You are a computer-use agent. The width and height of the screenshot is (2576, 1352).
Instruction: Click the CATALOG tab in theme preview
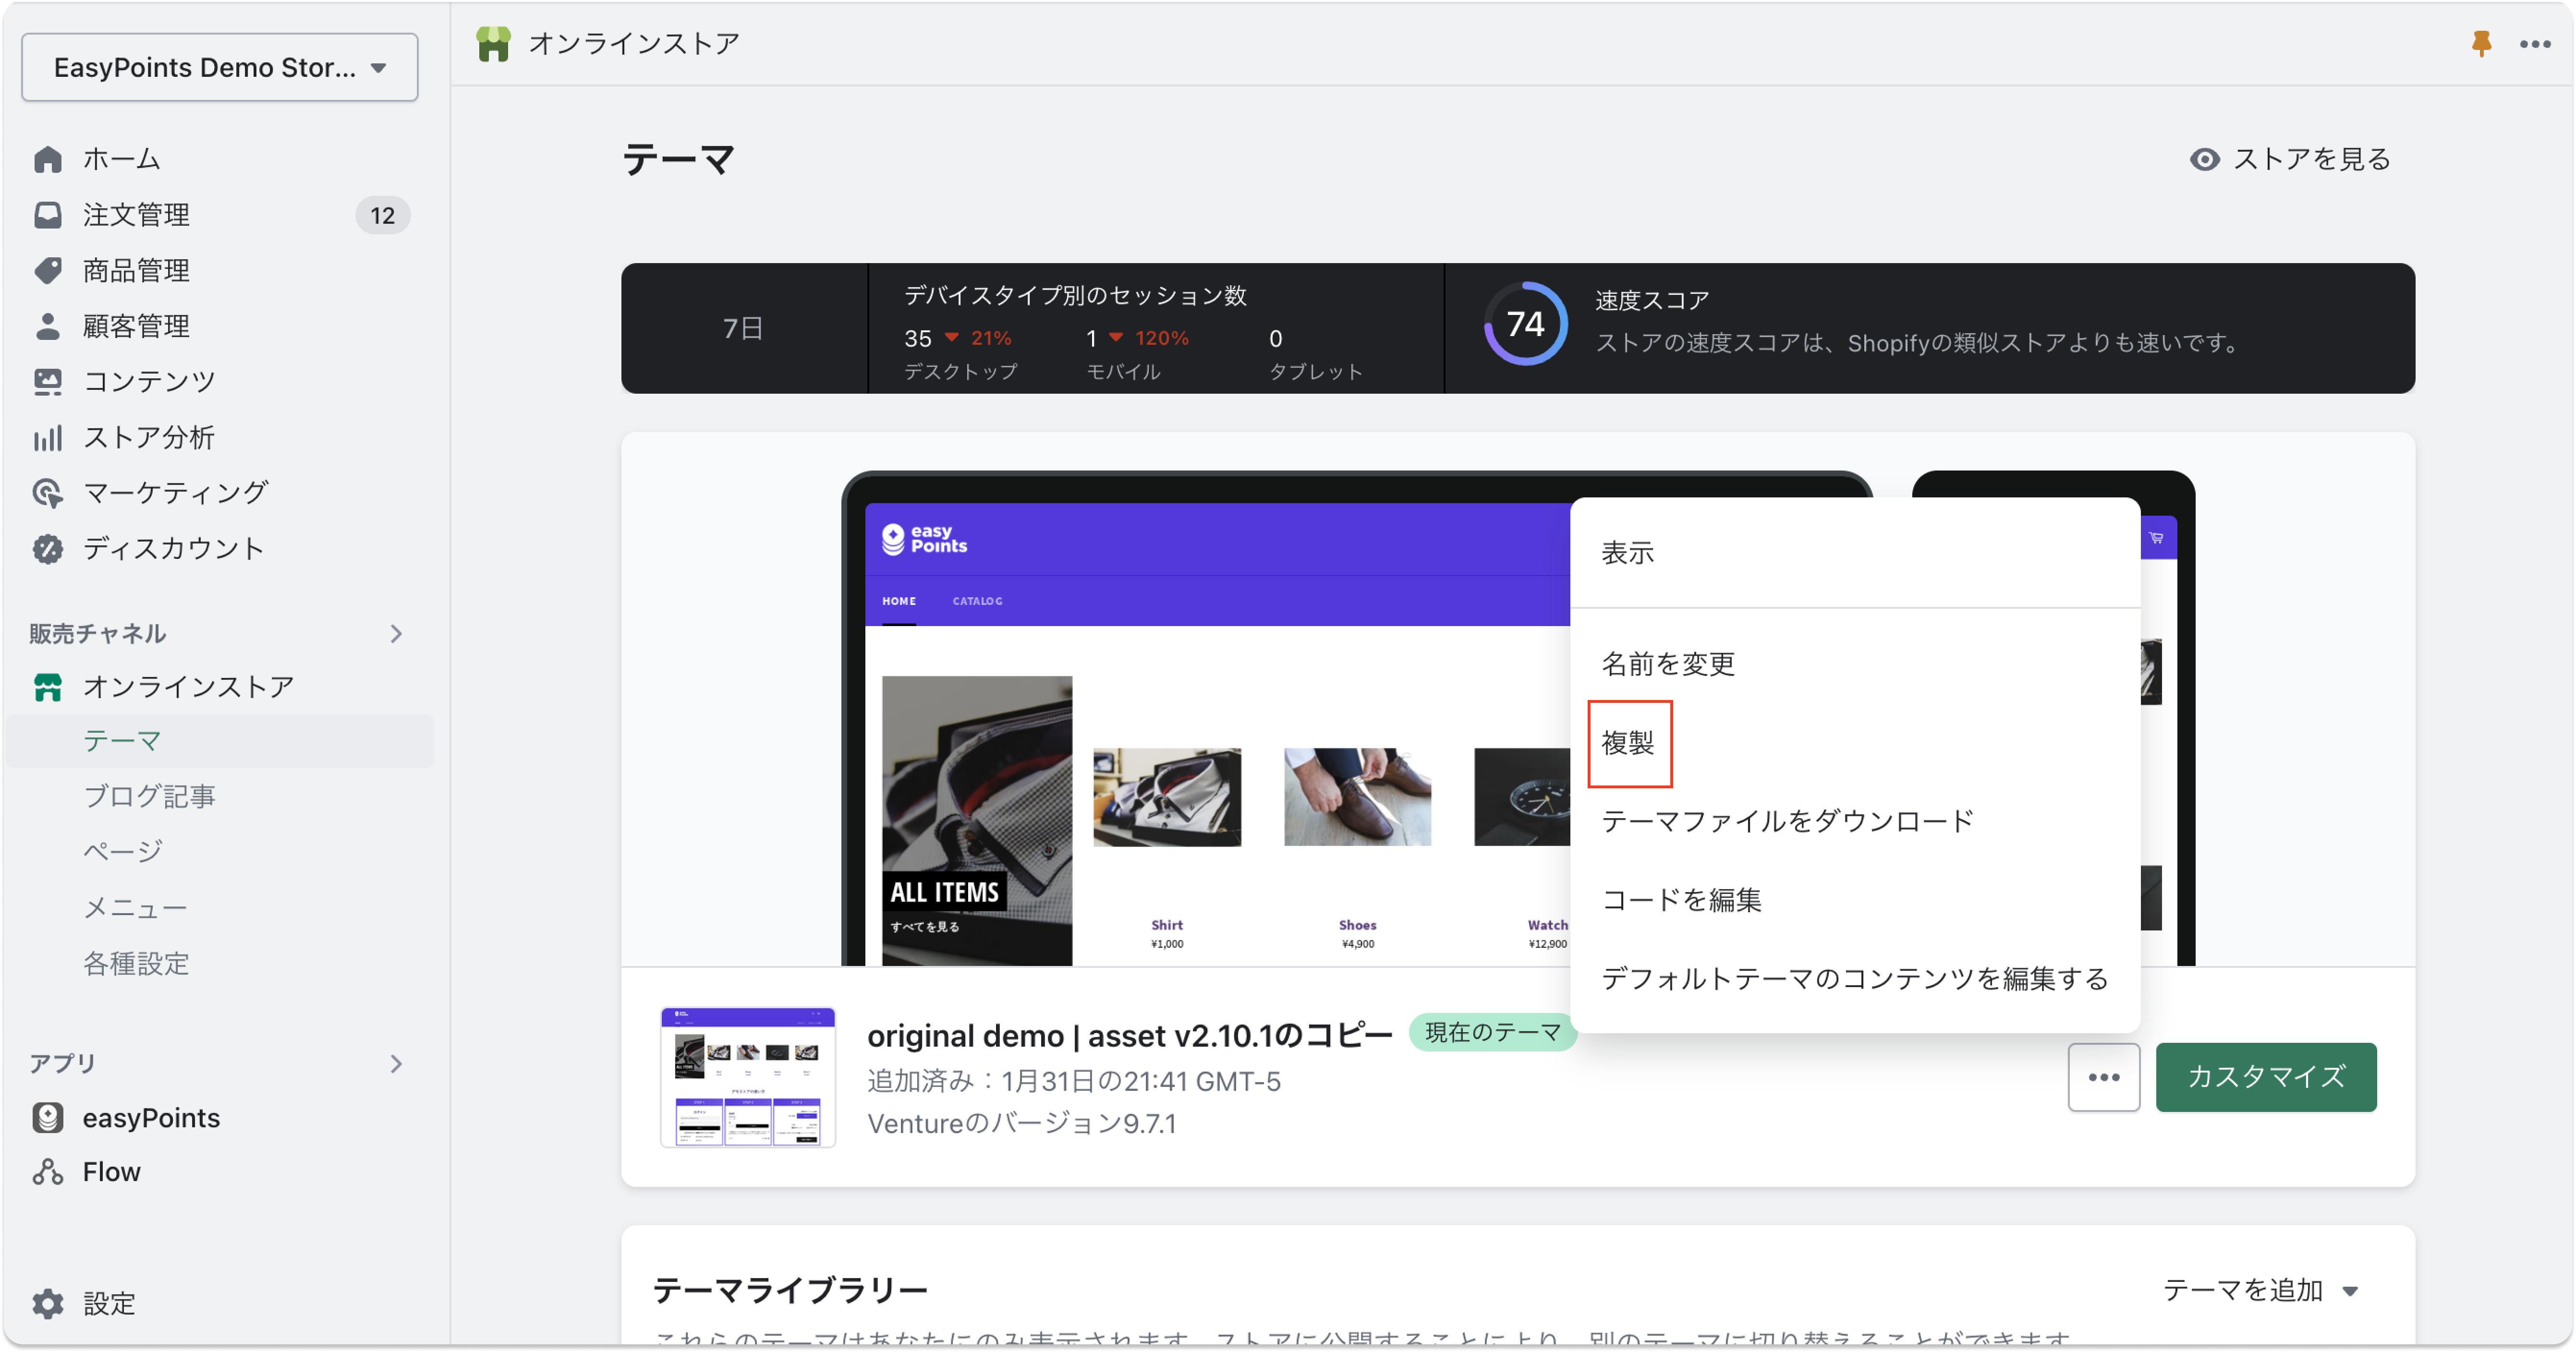tap(977, 601)
